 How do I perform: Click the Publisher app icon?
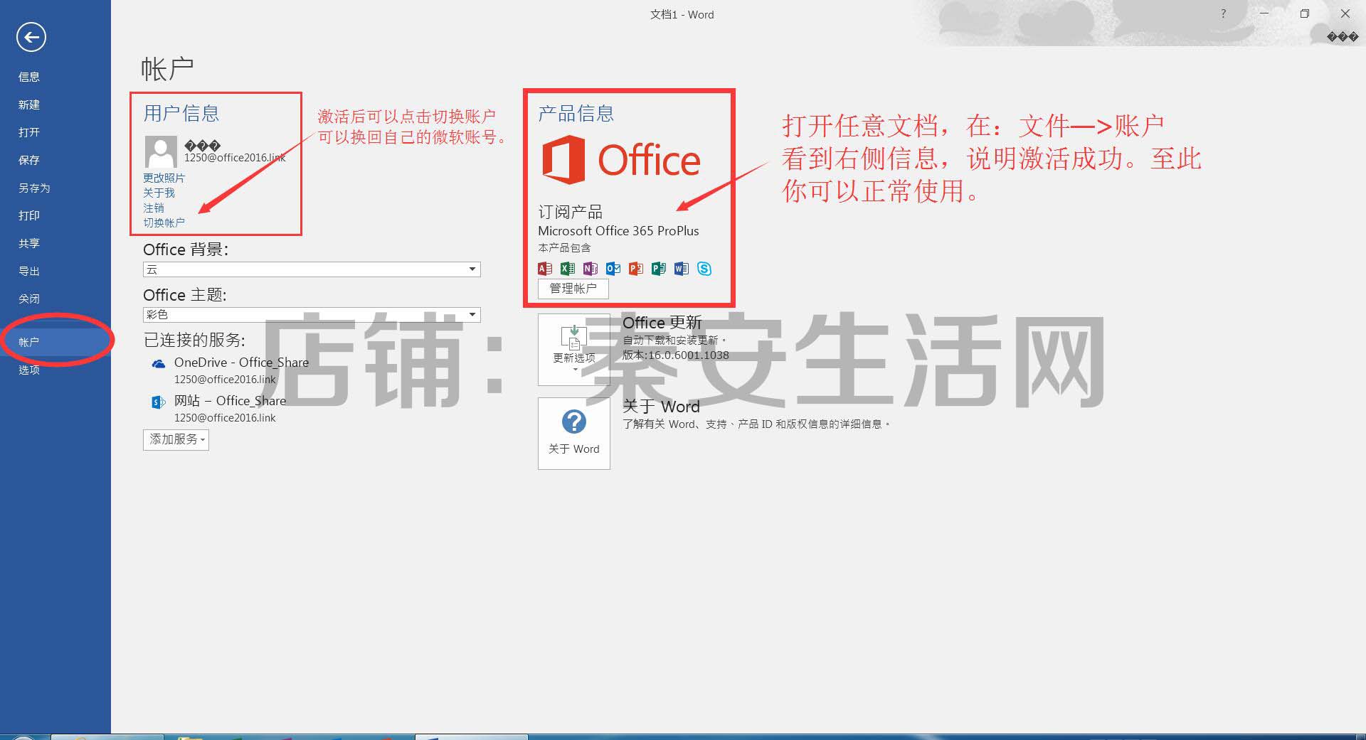(x=659, y=269)
